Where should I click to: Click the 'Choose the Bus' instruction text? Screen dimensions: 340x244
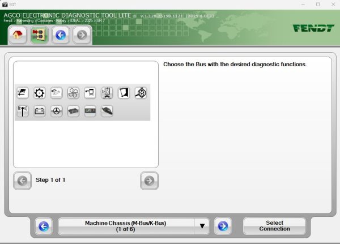pyautogui.click(x=235, y=65)
